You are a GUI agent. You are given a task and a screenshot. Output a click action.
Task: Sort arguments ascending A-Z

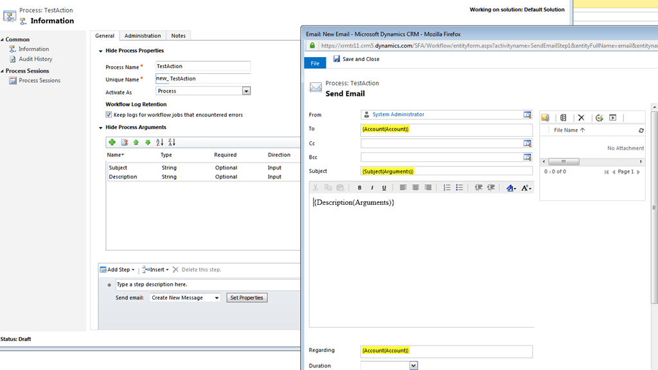pyautogui.click(x=159, y=142)
